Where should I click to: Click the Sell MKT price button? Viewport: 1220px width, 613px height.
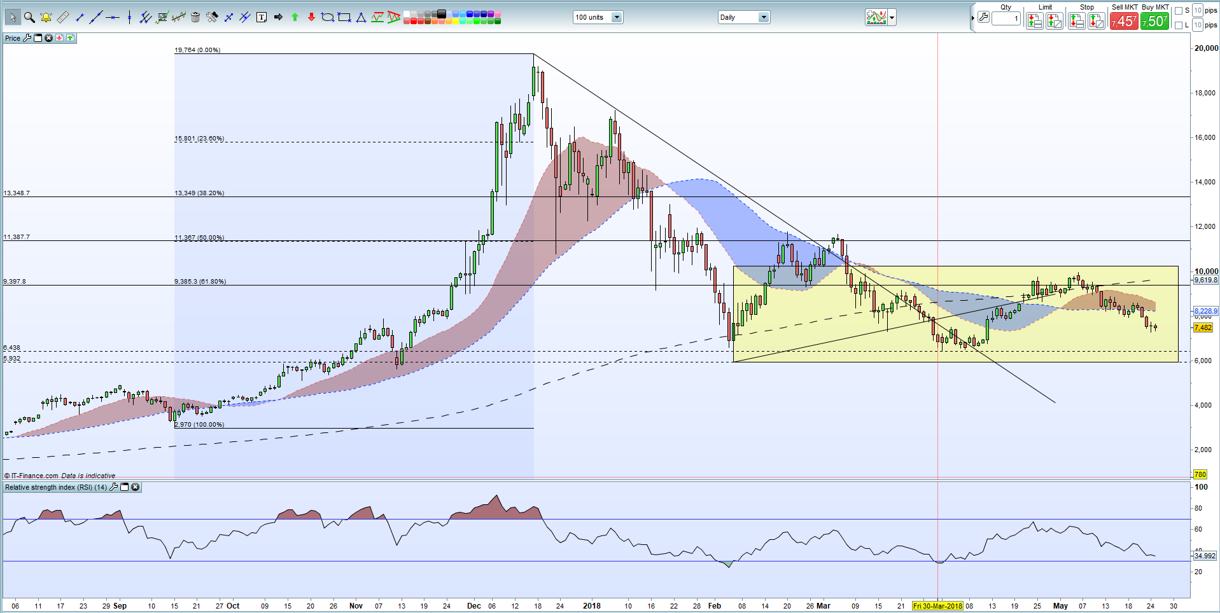tap(1124, 21)
